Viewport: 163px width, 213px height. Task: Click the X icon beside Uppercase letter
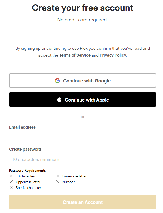11,182
